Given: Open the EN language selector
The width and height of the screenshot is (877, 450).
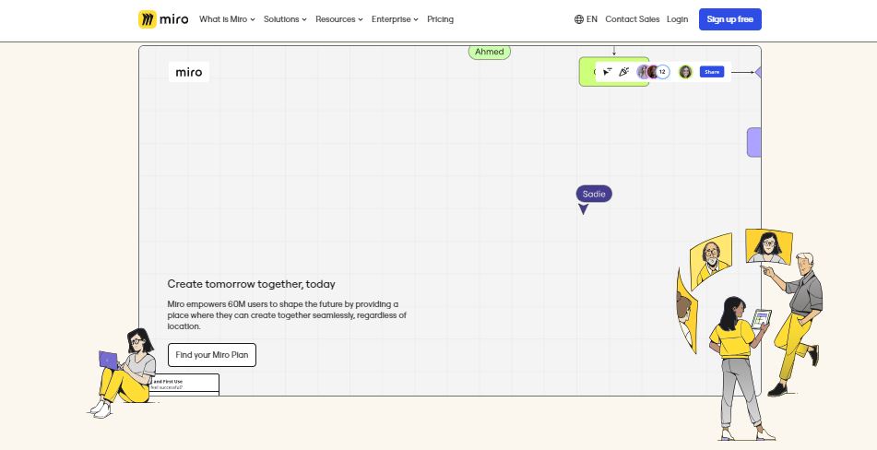Looking at the screenshot, I should pos(586,19).
